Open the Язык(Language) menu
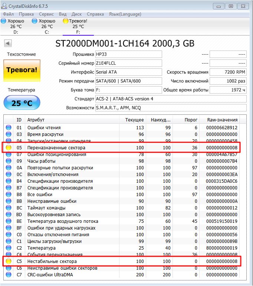Image resolution: width=253 pixels, height=286 pixels. [125, 14]
